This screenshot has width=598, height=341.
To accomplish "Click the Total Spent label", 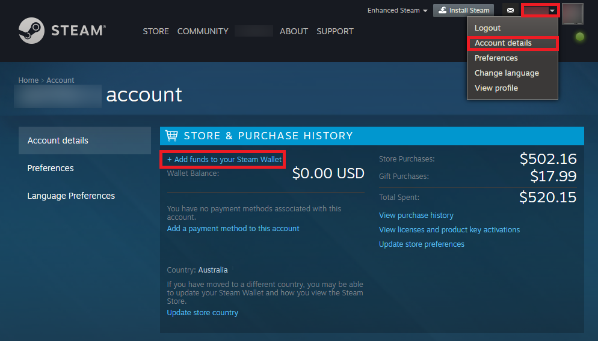I will click(x=399, y=197).
